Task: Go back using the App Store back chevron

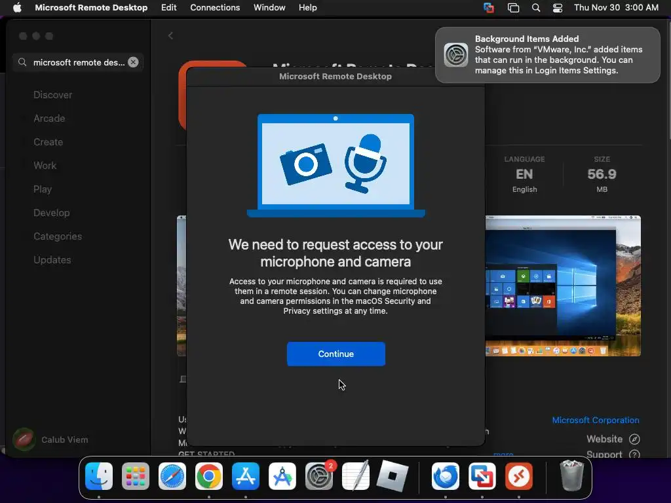Action: (x=170, y=36)
